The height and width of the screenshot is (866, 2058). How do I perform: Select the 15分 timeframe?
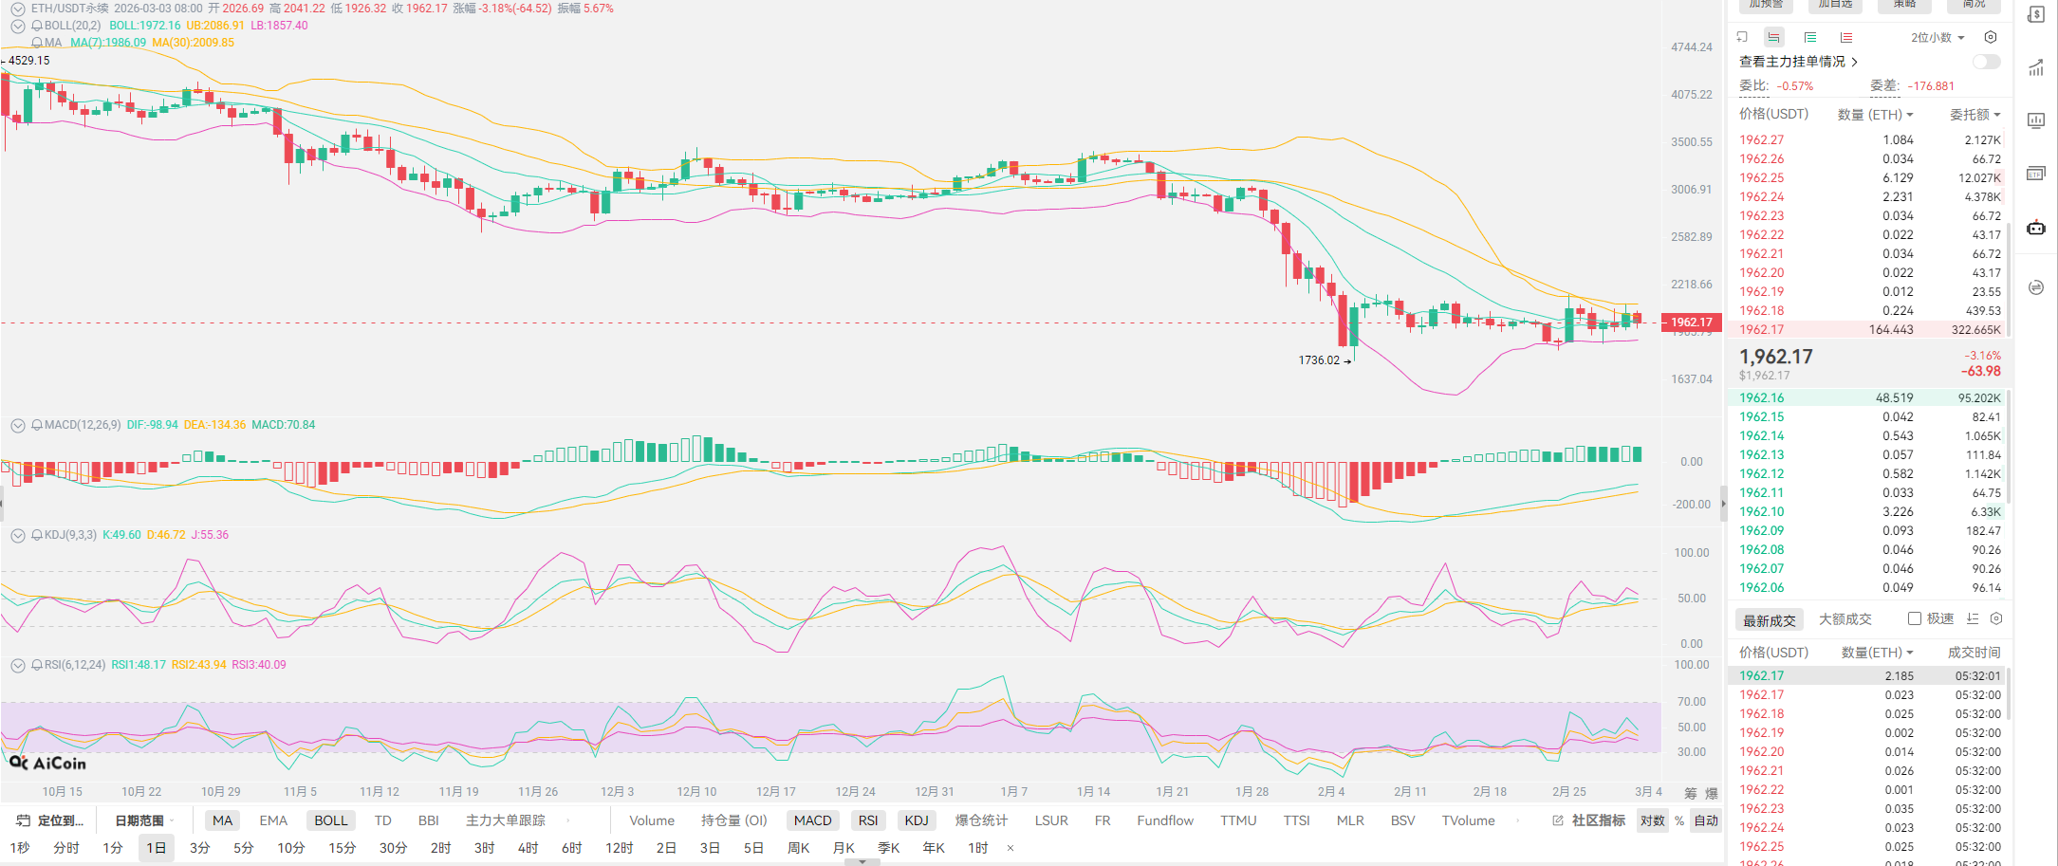tap(342, 848)
